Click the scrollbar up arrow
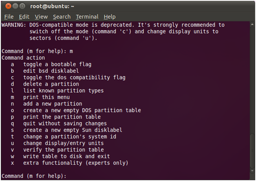The height and width of the screenshot is (181, 256). (x=252, y=24)
